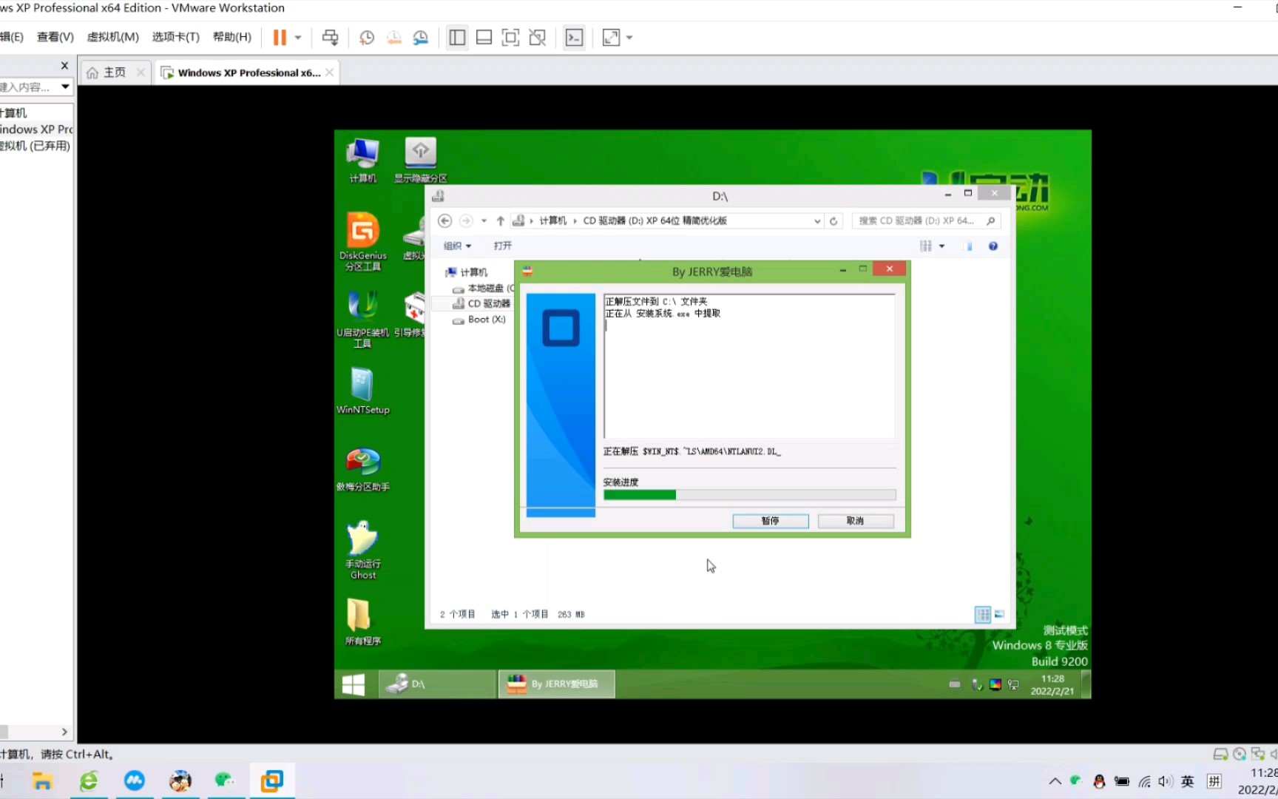
Task: Open the 虚拟机(M) menu
Action: click(112, 37)
